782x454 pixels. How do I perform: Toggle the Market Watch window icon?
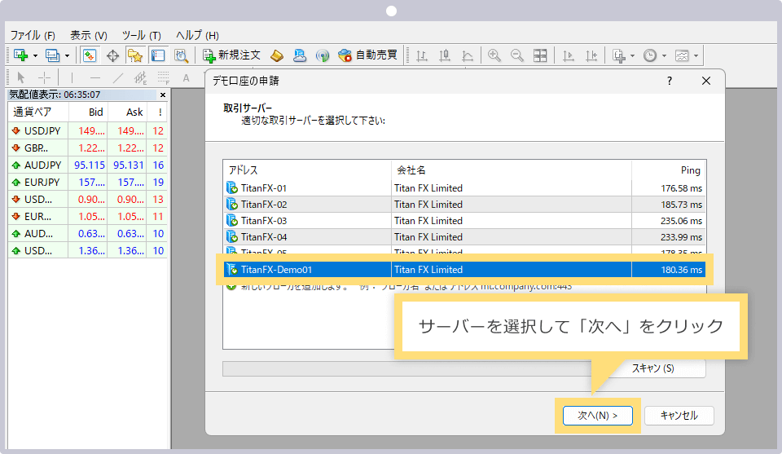tap(90, 55)
